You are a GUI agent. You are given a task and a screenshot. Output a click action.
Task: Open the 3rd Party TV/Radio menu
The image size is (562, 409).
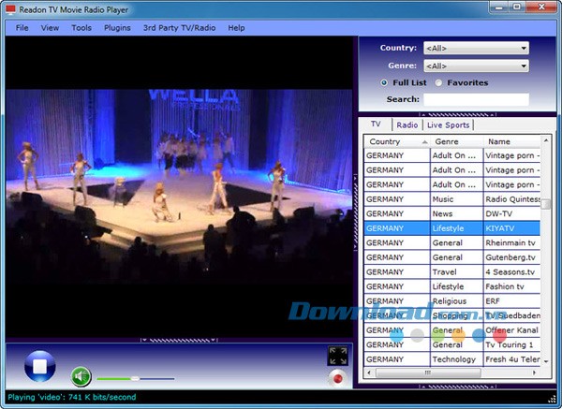[x=179, y=27]
